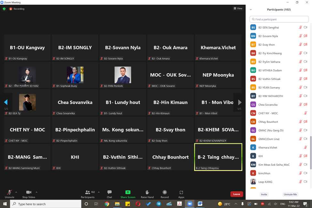The width and height of the screenshot is (312, 208).
Task: Click the Cortana circle icon on taskbar
Action: (86, 204)
